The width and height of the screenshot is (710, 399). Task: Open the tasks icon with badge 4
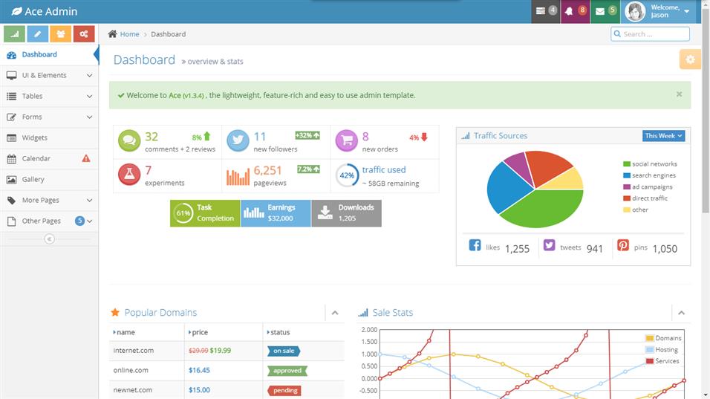click(546, 11)
